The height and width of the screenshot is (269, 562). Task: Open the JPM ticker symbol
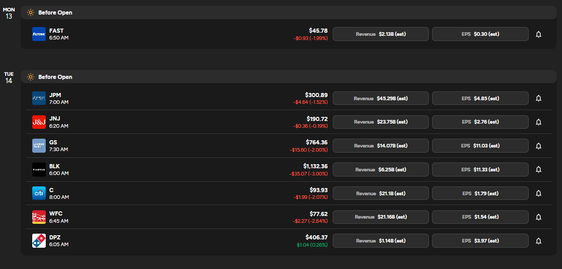[55, 95]
